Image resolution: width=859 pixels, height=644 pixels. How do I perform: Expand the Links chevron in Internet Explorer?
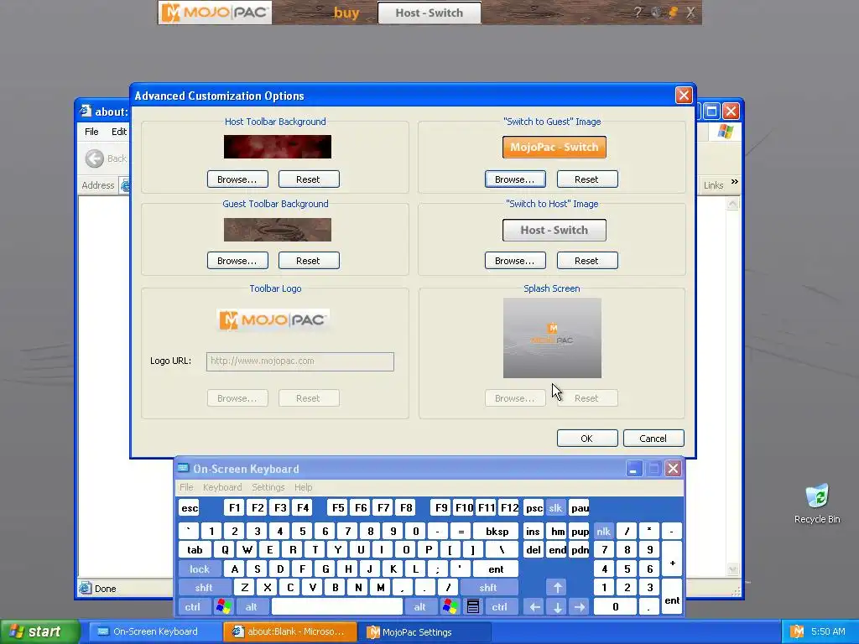(735, 182)
